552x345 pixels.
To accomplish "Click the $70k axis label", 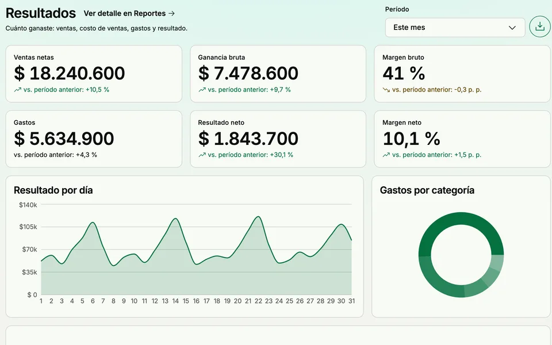I will click(29, 250).
